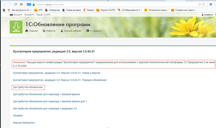The width and height of the screenshot is (216, 128).
Task: Toggle the VPN badge in address bar
Action: pyautogui.click(x=29, y=5)
